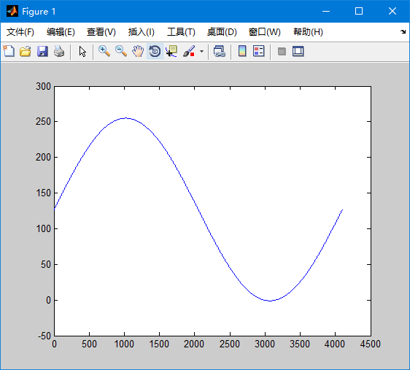Select the Data Cursor tool
This screenshot has height=370, width=410.
coord(171,51)
